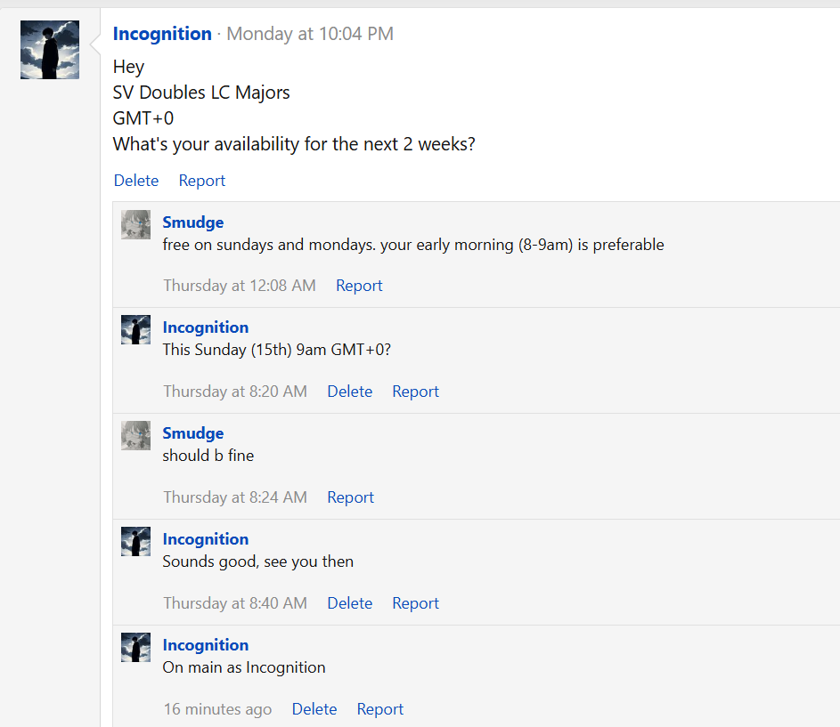Click Smudge's avatar beside 'should b fine'
This screenshot has width=840, height=727.
pos(135,436)
